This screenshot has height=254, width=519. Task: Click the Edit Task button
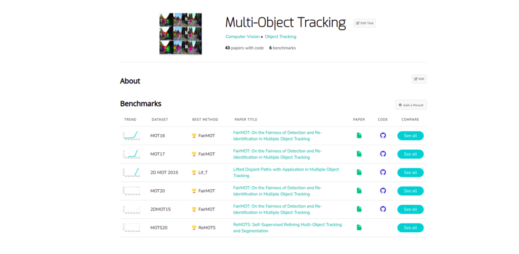tap(365, 23)
